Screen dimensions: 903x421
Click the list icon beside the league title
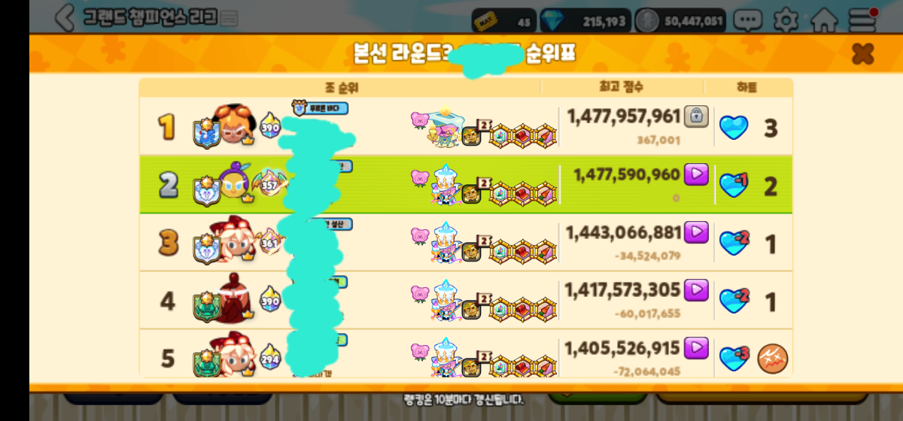coord(230,18)
